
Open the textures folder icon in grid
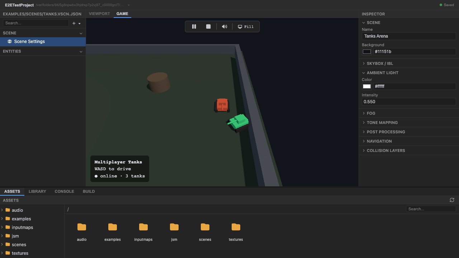click(x=236, y=227)
